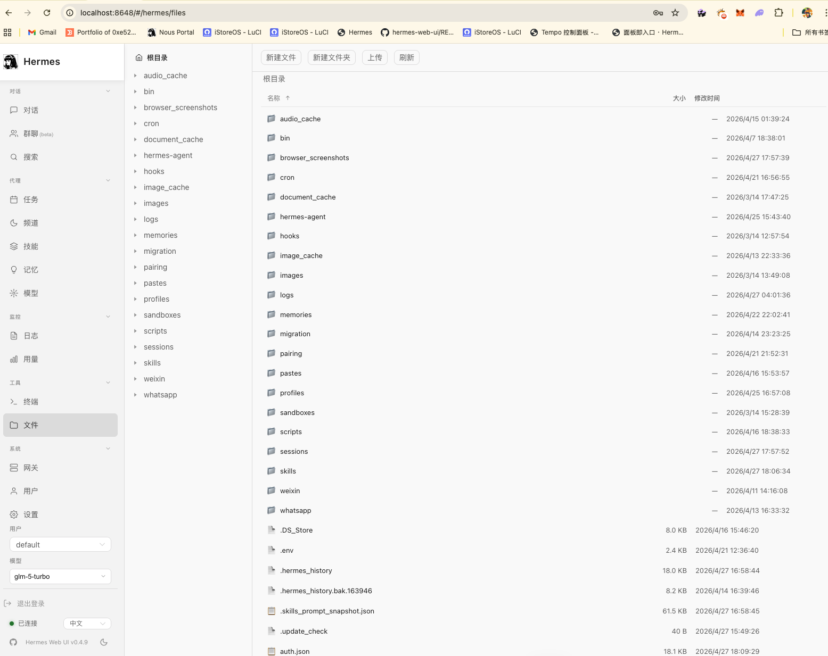Screen dimensions: 828x656
Task: Open the 技能 skills section
Action: (30, 246)
